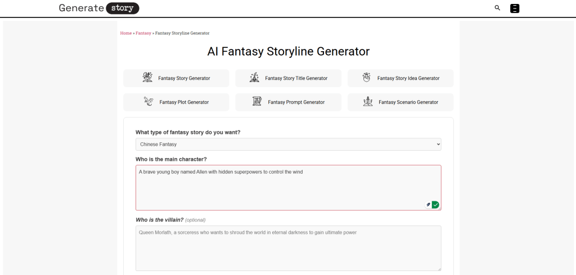The image size is (576, 275).
Task: Open the black menu icon in header
Action: tap(515, 8)
